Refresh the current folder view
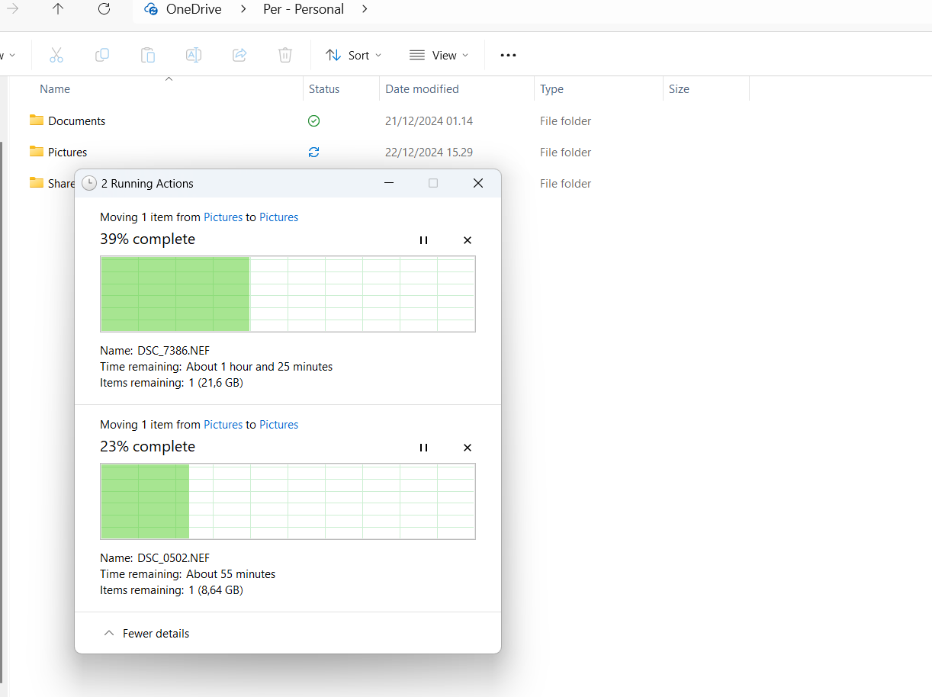 104,9
